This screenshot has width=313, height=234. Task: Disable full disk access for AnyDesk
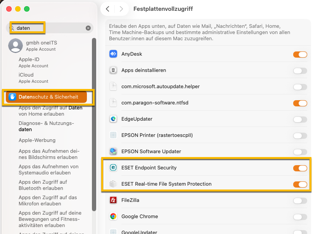coord(300,55)
